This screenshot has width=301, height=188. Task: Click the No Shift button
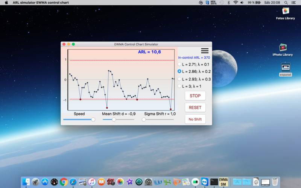coord(195,119)
